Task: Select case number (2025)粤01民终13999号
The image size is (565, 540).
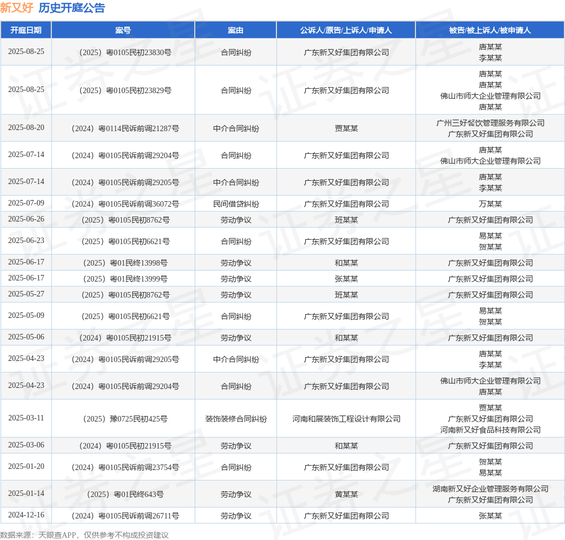Action: coord(125,279)
